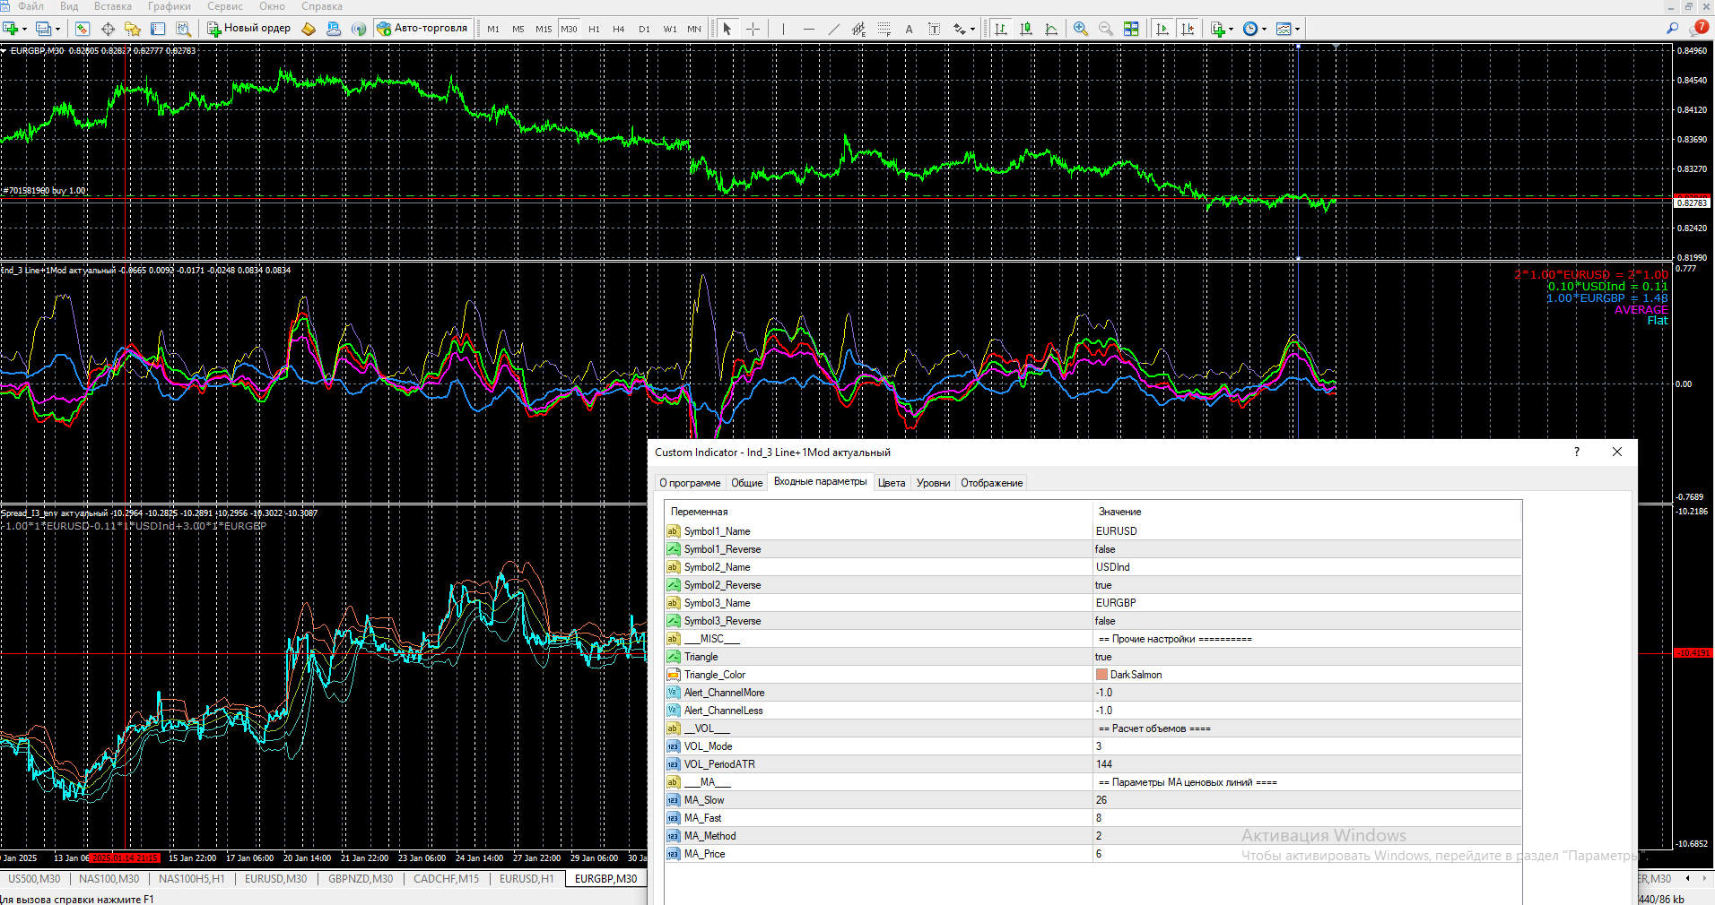Switch chart to candlesticks display

(1026, 29)
